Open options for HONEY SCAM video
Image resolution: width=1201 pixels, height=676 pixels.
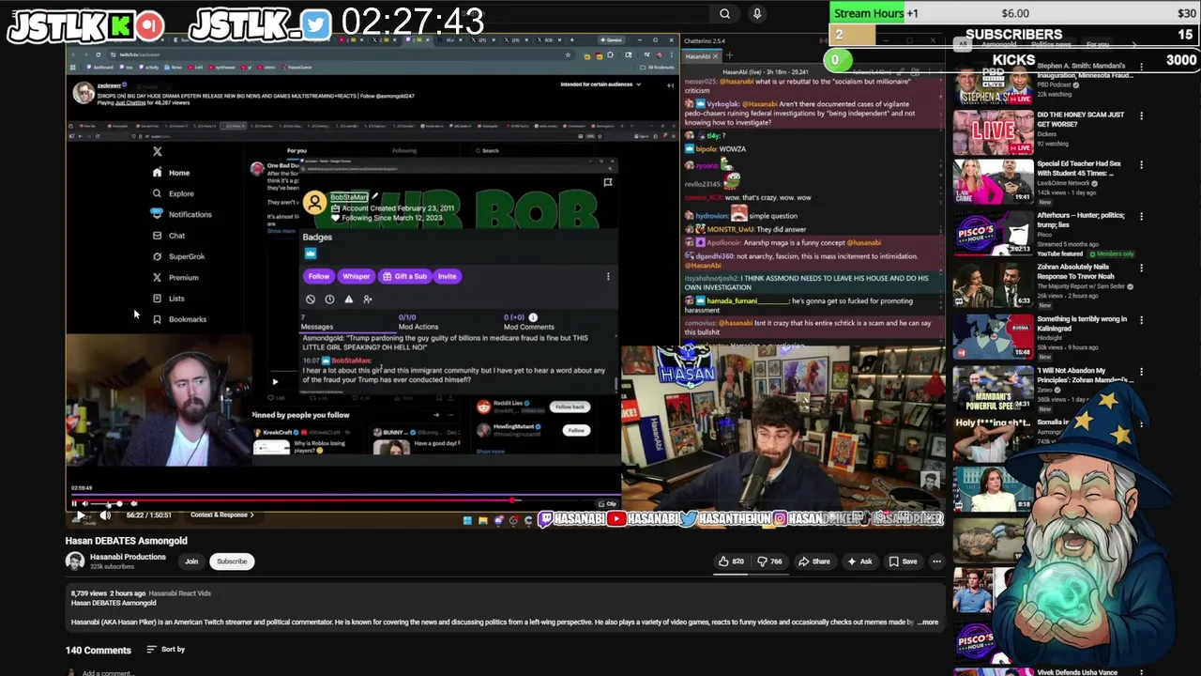pyautogui.click(x=1141, y=115)
